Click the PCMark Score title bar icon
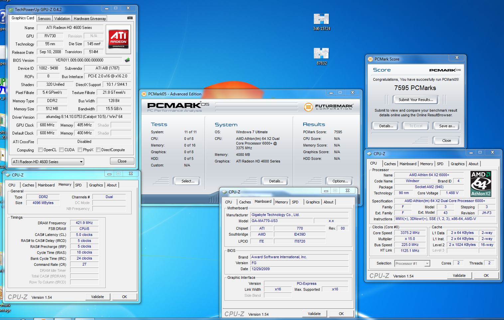The width and height of the screenshot is (504, 320). (370, 59)
